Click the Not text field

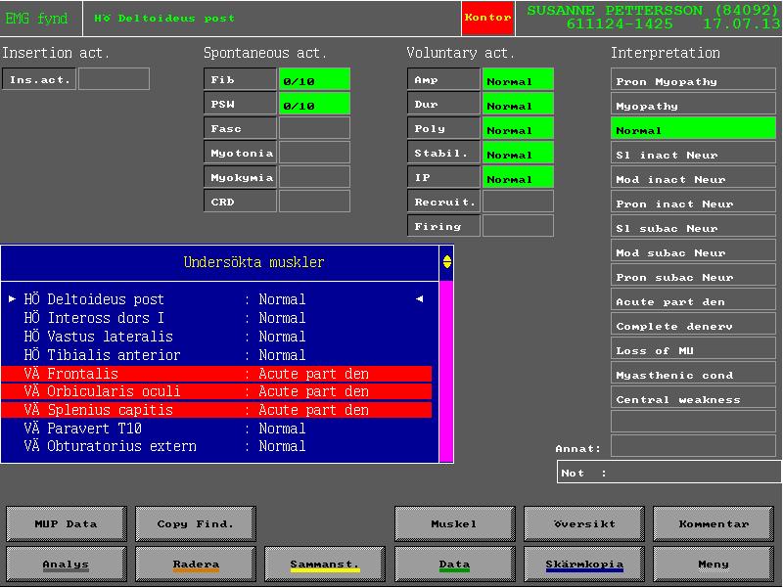click(669, 472)
